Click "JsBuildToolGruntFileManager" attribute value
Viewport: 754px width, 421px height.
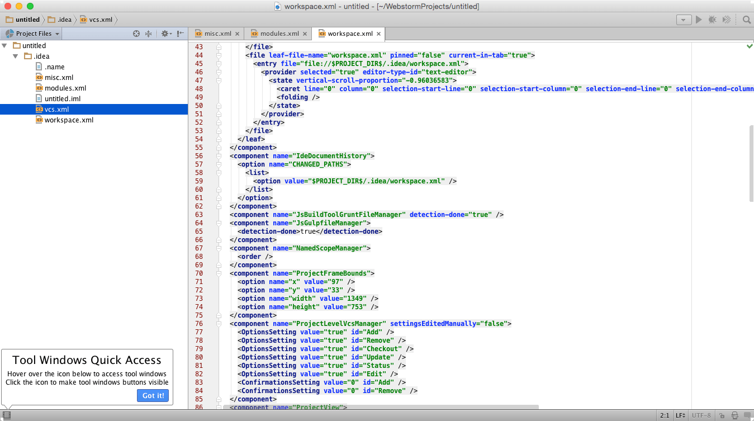click(349, 215)
